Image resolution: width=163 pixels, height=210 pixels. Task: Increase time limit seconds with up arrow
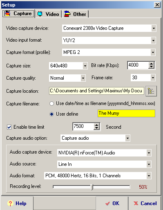point(96,125)
